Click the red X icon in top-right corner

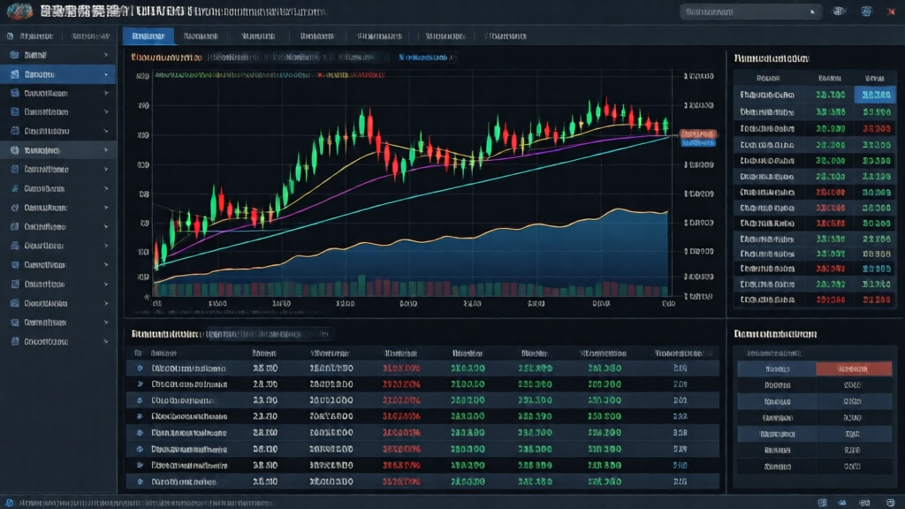pos(891,11)
